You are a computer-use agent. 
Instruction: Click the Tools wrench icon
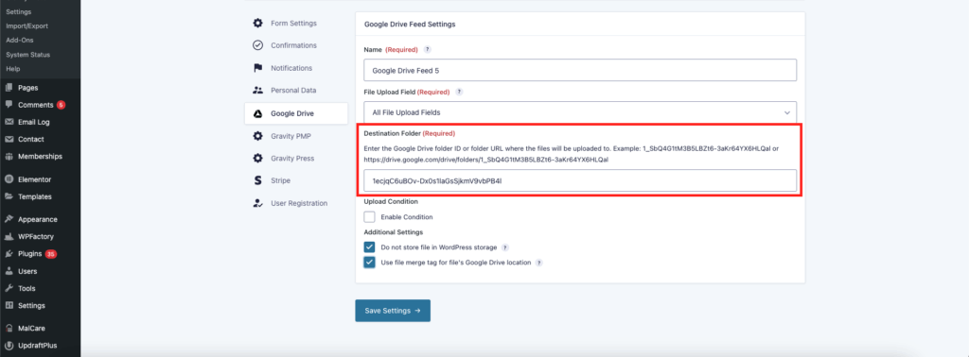coord(9,289)
